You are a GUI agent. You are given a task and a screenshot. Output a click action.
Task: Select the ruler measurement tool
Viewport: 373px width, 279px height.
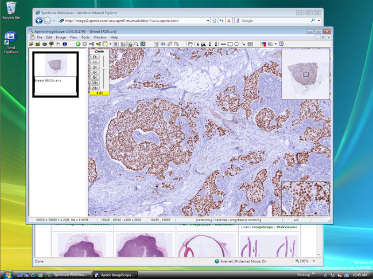click(223, 44)
